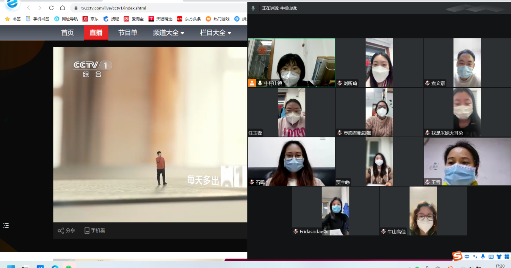Select the 直播 tab
This screenshot has width=511, height=268.
pos(96,33)
